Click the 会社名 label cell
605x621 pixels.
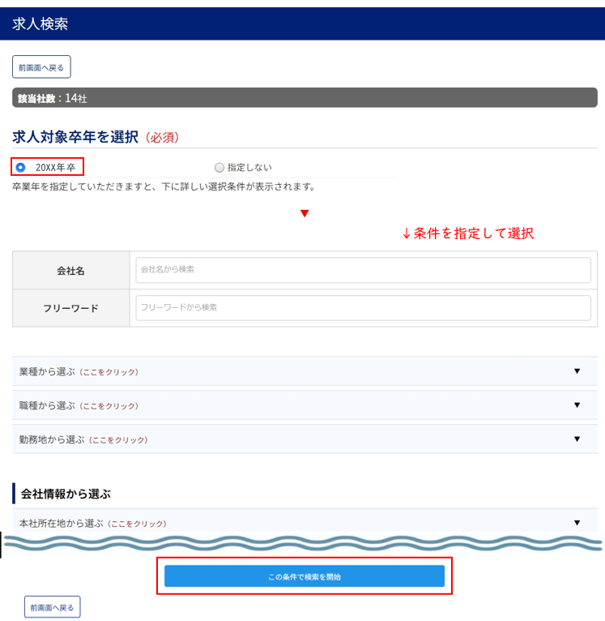(70, 271)
